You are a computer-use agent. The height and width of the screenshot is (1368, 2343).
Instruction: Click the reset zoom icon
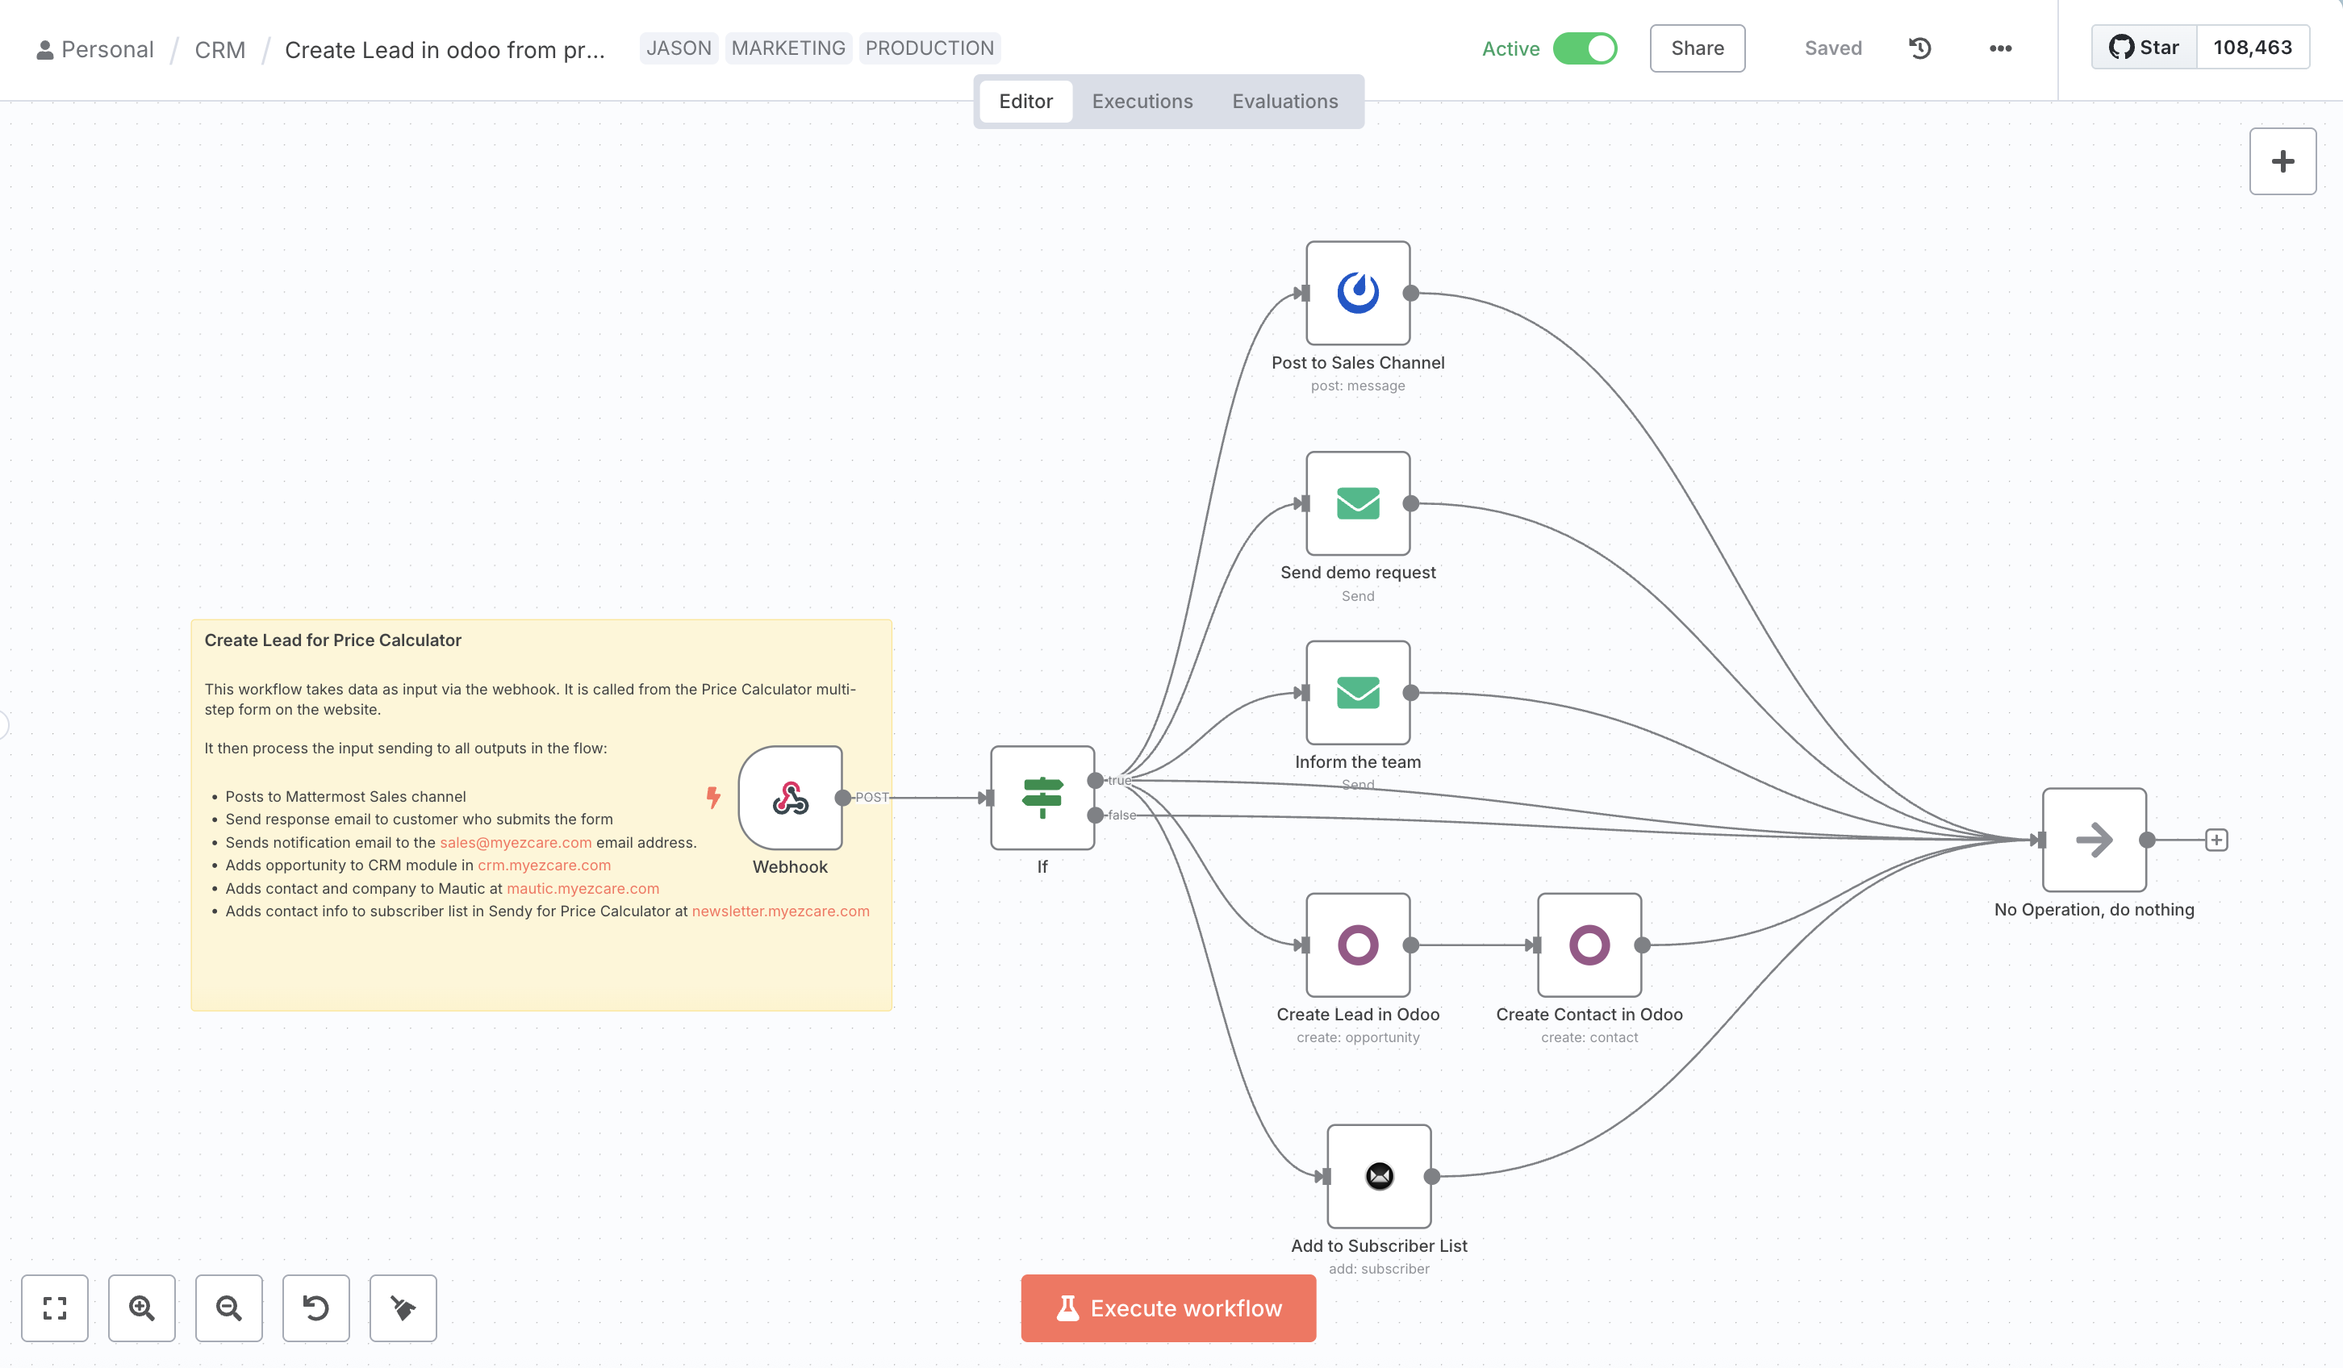[x=316, y=1308]
